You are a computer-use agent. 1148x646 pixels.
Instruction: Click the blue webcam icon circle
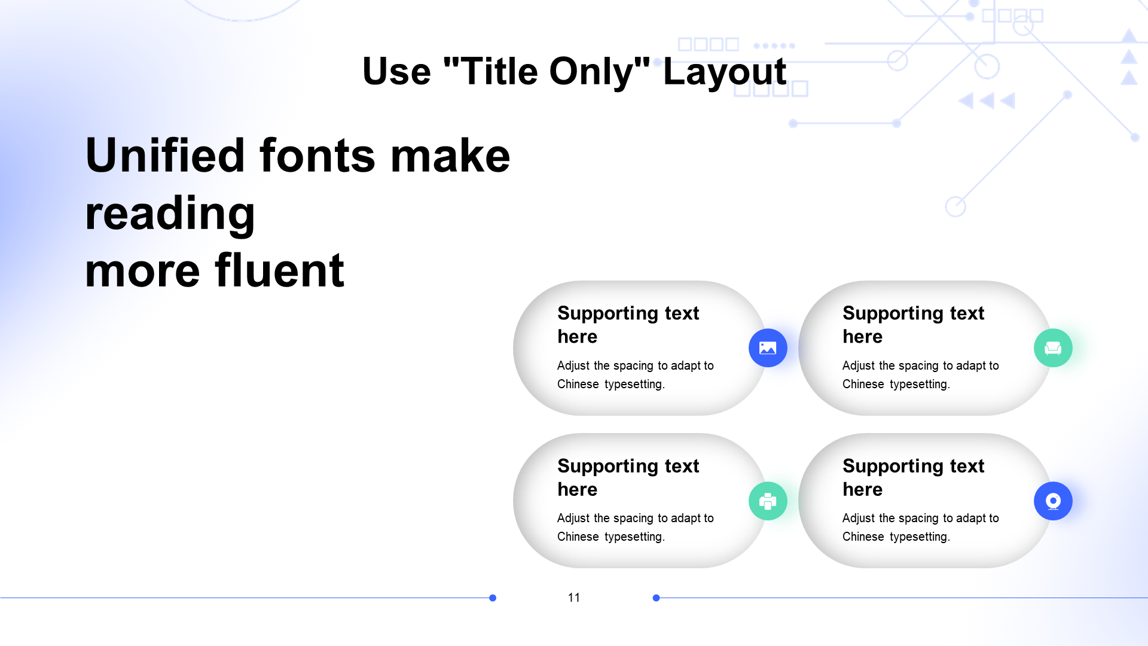tap(1053, 501)
